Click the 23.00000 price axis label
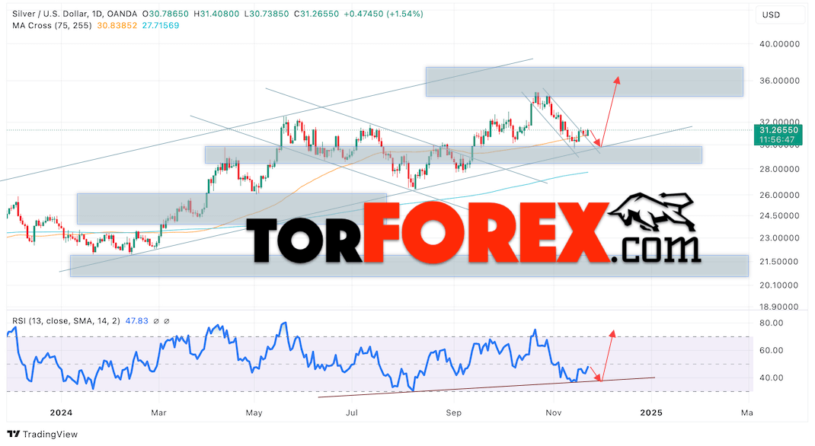 pyautogui.click(x=779, y=238)
